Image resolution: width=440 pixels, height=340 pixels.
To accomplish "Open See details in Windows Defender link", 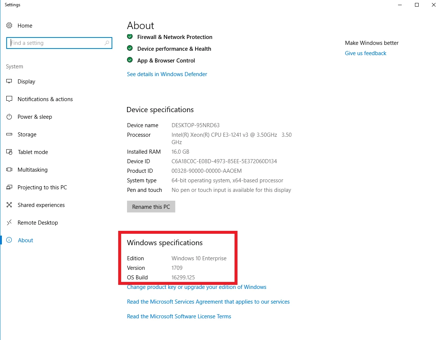I will coord(167,74).
